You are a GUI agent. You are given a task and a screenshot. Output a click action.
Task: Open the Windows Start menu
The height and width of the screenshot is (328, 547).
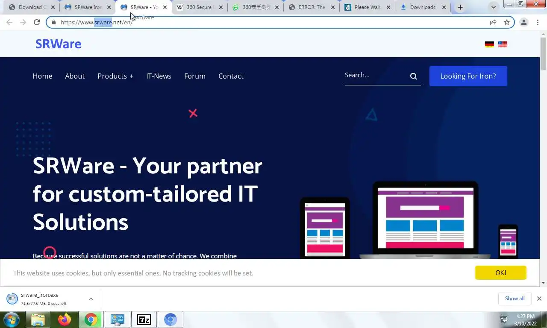12,319
